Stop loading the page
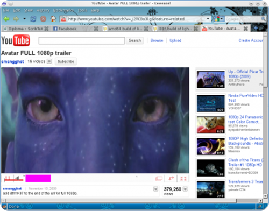Viewport: 269px width, 211px height. tap(43, 19)
